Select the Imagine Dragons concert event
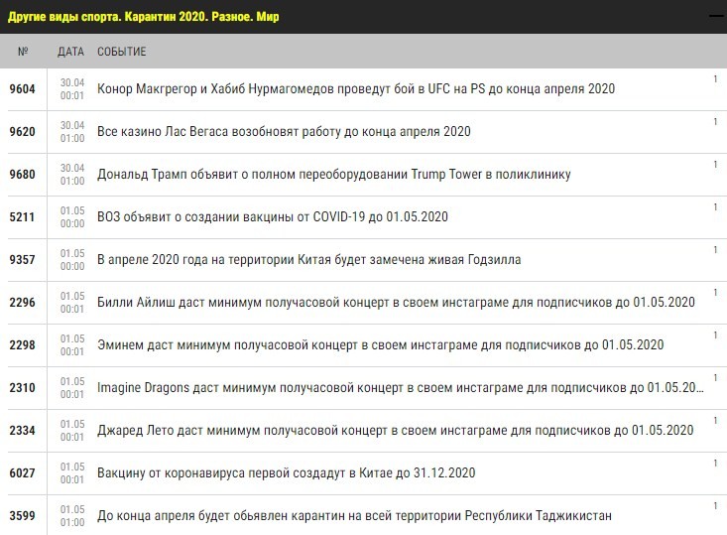Image resolution: width=727 pixels, height=535 pixels. click(x=402, y=388)
